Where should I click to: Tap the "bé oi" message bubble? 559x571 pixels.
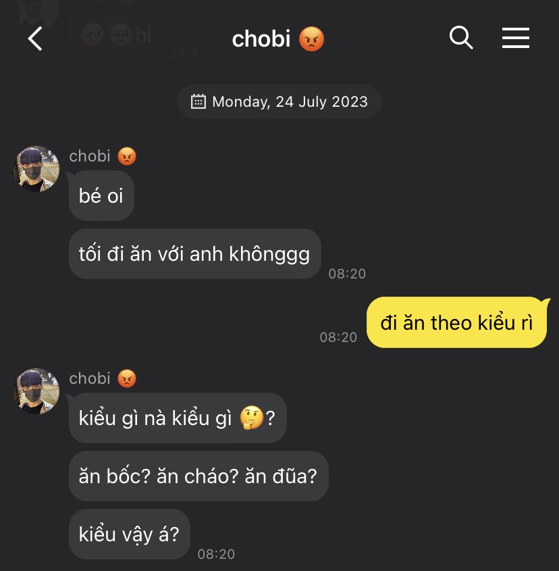coord(101,195)
